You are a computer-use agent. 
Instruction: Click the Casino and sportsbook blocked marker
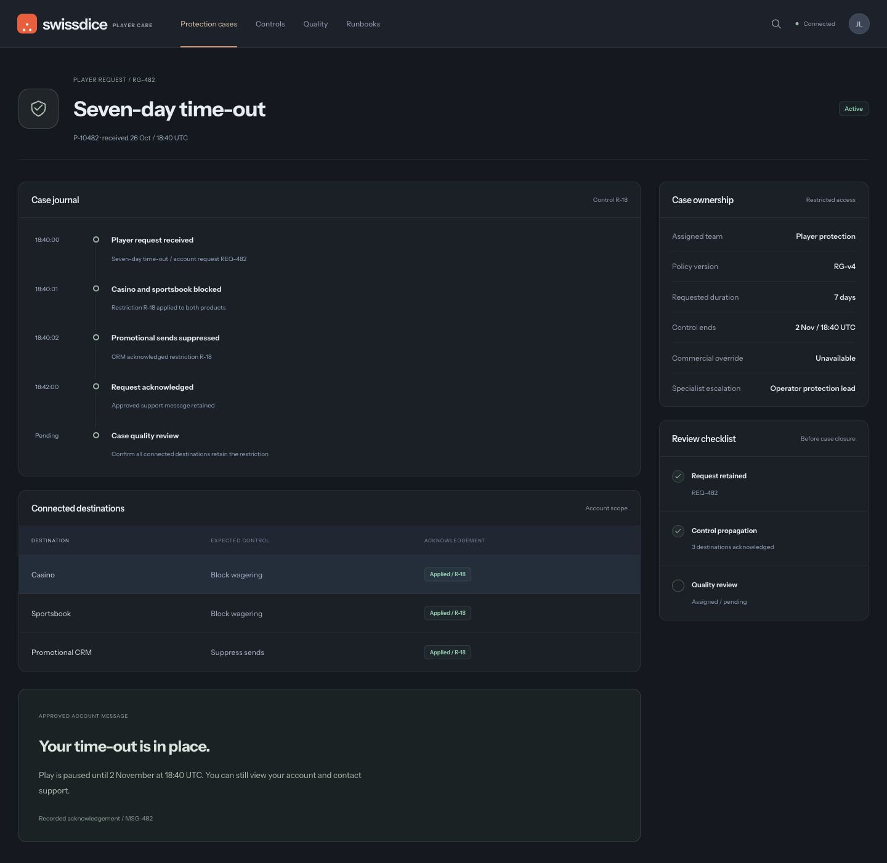(96, 288)
